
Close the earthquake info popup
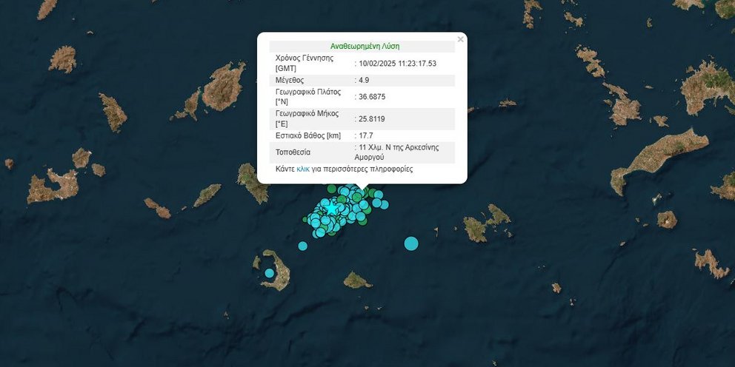460,39
